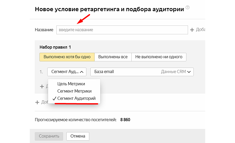Select 'Выполнено хотя бы одно' rule mode

(67, 57)
